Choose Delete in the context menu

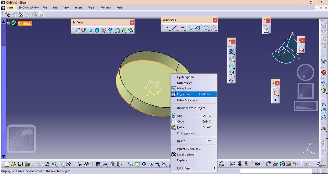tap(194, 141)
